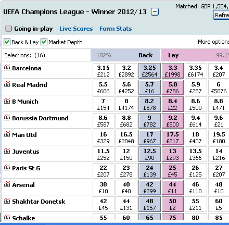Open More options menu
229x225 pixels.
213,42
